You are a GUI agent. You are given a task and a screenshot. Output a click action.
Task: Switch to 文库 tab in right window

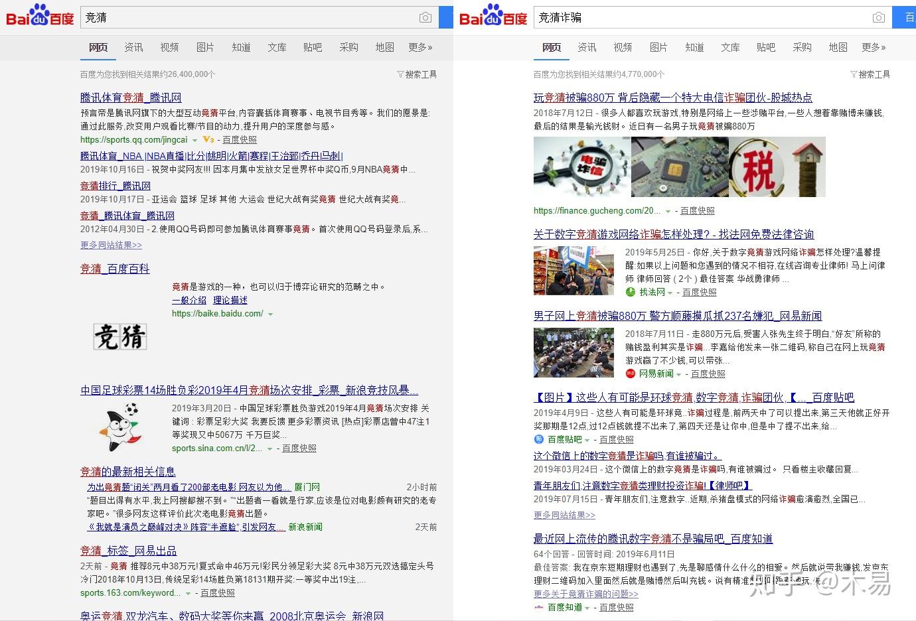[x=730, y=47]
